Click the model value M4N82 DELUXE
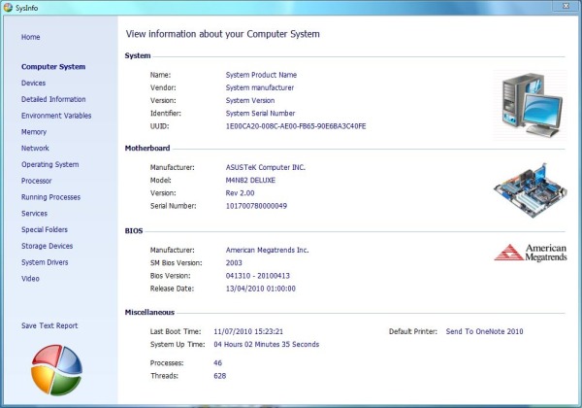582x408 pixels. [250, 181]
